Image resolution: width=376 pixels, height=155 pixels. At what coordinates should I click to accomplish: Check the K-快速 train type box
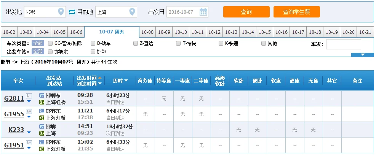221,43
